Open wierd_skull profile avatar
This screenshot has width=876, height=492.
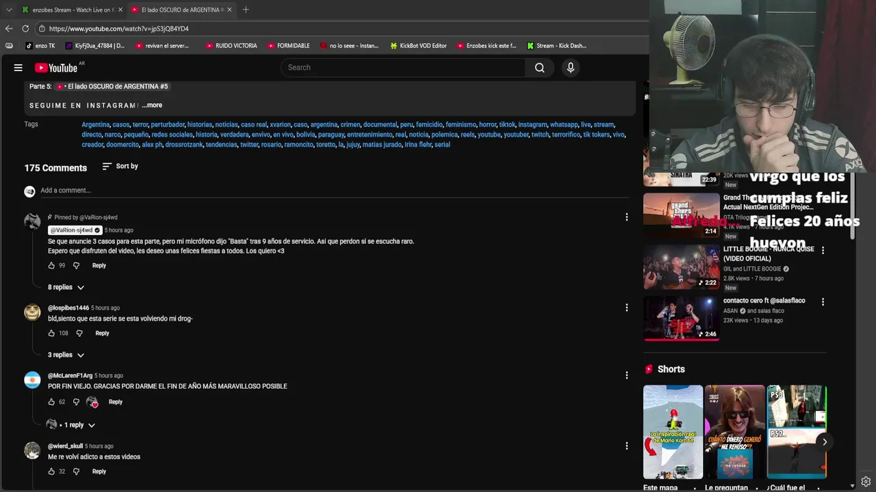pos(32,450)
